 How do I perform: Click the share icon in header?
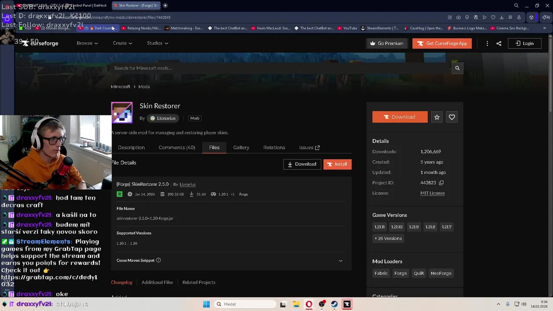(499, 43)
